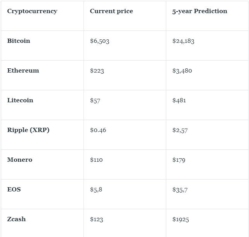The width and height of the screenshot is (249, 237).
Task: Click Bitcoin prediction value $24,183
Action: [183, 41]
